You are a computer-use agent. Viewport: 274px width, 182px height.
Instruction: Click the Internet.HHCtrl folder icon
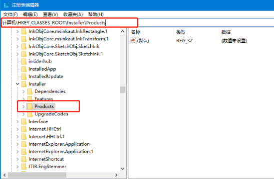pos(24,129)
